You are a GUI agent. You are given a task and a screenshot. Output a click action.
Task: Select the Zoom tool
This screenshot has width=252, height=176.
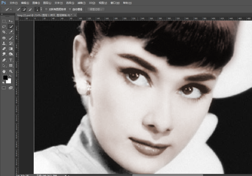(x=11, y=71)
